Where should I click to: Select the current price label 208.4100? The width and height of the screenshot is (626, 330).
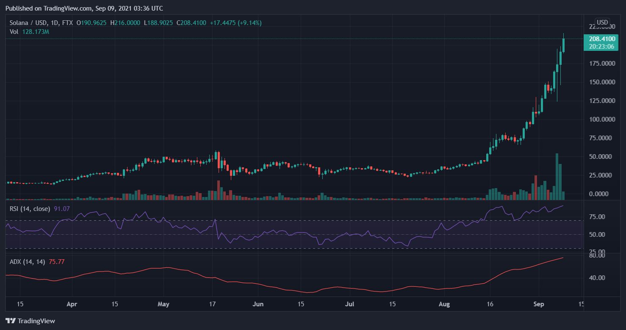(x=605, y=39)
